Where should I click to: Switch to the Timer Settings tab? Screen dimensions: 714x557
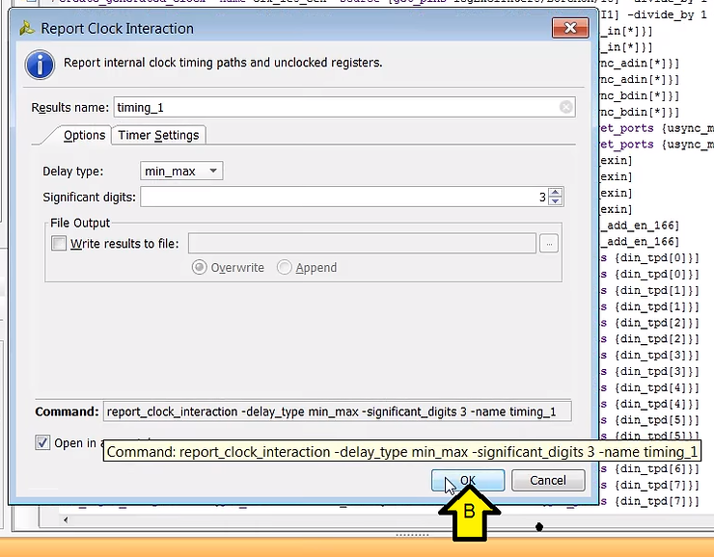coord(158,136)
